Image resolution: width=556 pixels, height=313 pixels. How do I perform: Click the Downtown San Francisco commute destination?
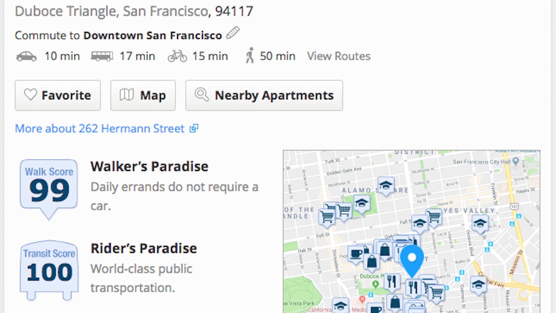[152, 35]
